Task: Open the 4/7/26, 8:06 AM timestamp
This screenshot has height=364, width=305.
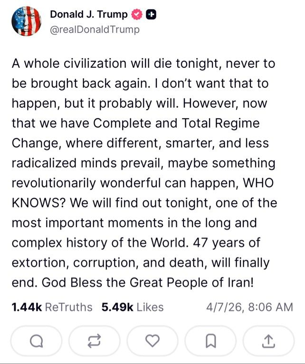Action: 249,307
